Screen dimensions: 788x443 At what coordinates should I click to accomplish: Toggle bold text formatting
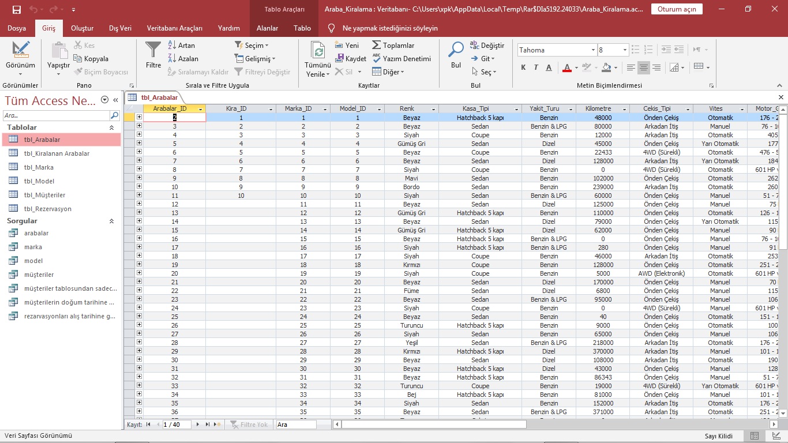click(523, 67)
